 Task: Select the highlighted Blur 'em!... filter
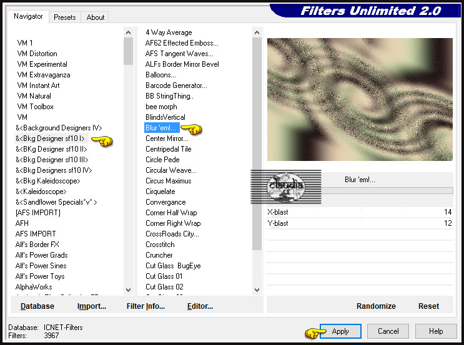(162, 128)
